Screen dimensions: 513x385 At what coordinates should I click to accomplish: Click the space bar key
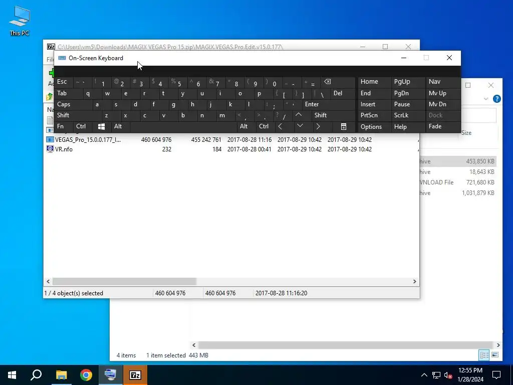[183, 126]
